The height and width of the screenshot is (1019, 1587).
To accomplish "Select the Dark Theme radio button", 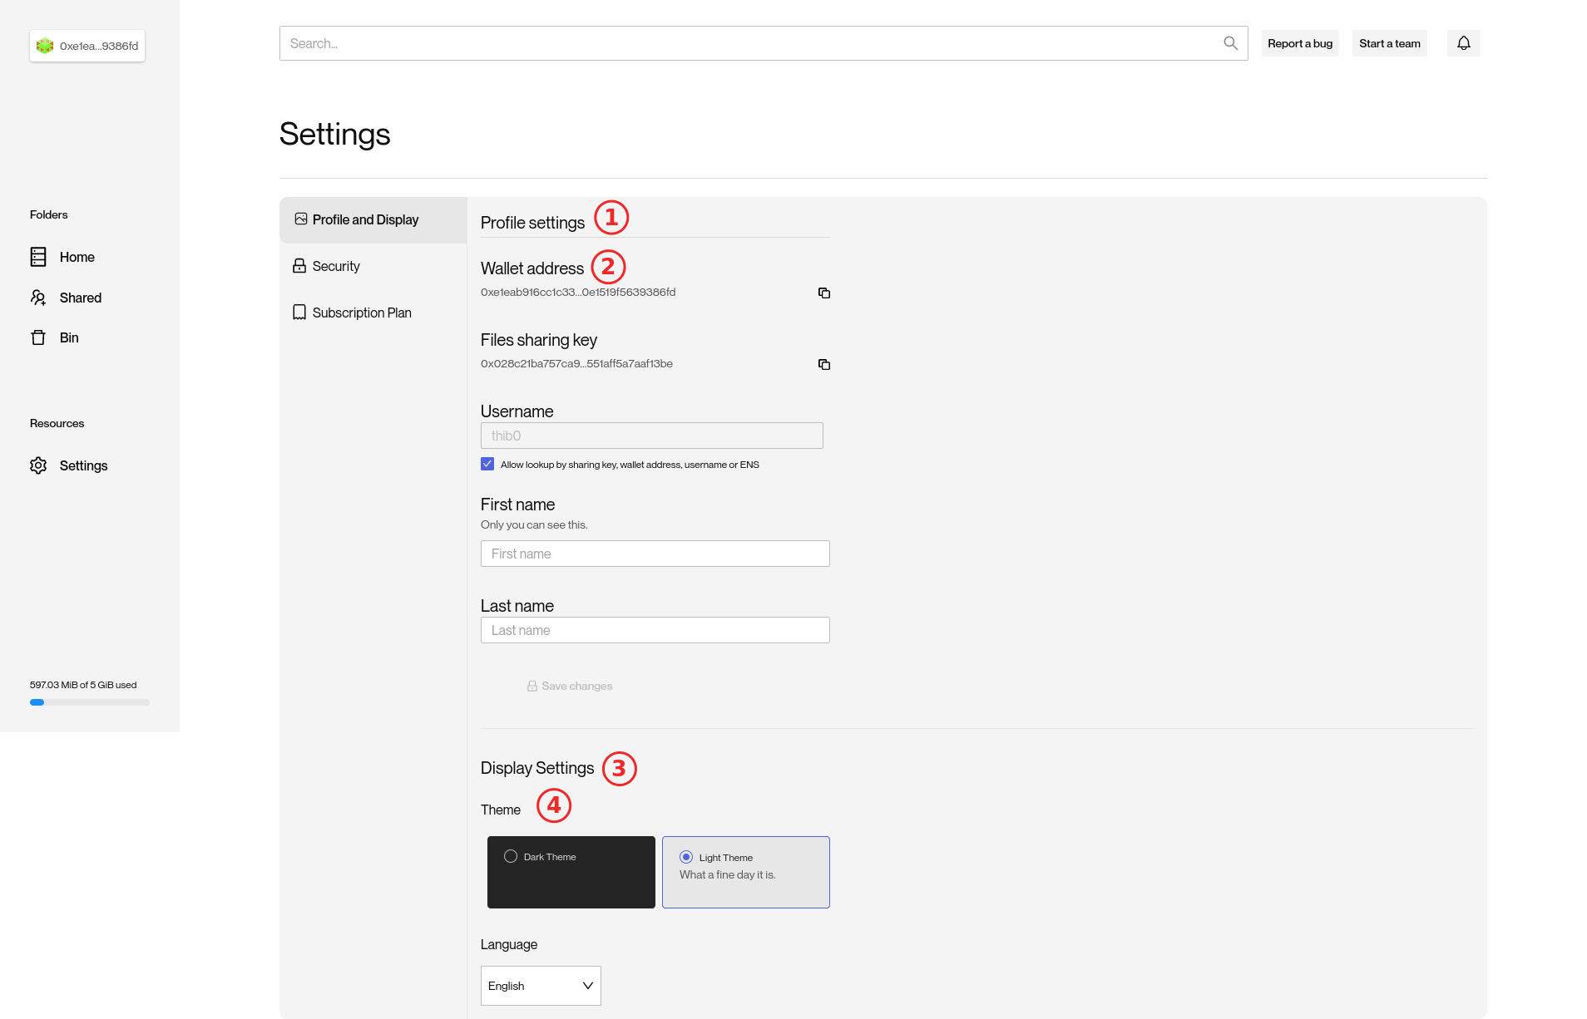I will (x=510, y=856).
